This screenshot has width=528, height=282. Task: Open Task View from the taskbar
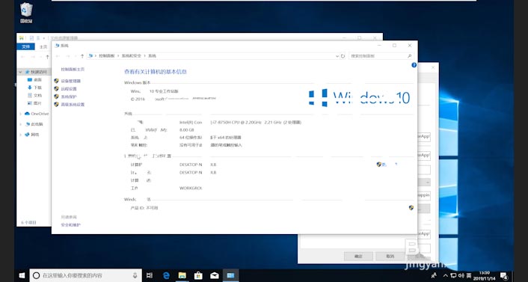point(150,275)
